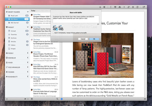Expand the NewsBlur section chevron
The height and width of the screenshot is (106, 152).
28,58
